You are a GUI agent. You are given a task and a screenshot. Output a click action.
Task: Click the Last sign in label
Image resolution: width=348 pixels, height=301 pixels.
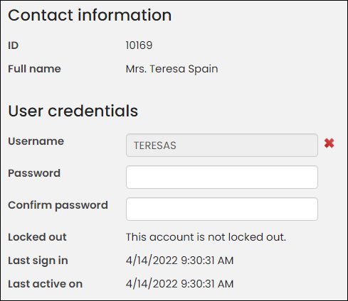(38, 261)
